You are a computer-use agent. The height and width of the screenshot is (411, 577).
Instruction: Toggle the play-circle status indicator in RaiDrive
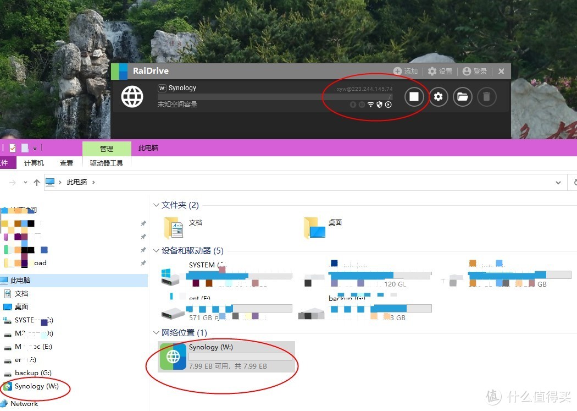pos(388,105)
